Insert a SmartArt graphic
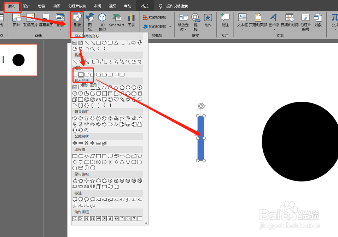The image size is (338, 237). [x=116, y=20]
